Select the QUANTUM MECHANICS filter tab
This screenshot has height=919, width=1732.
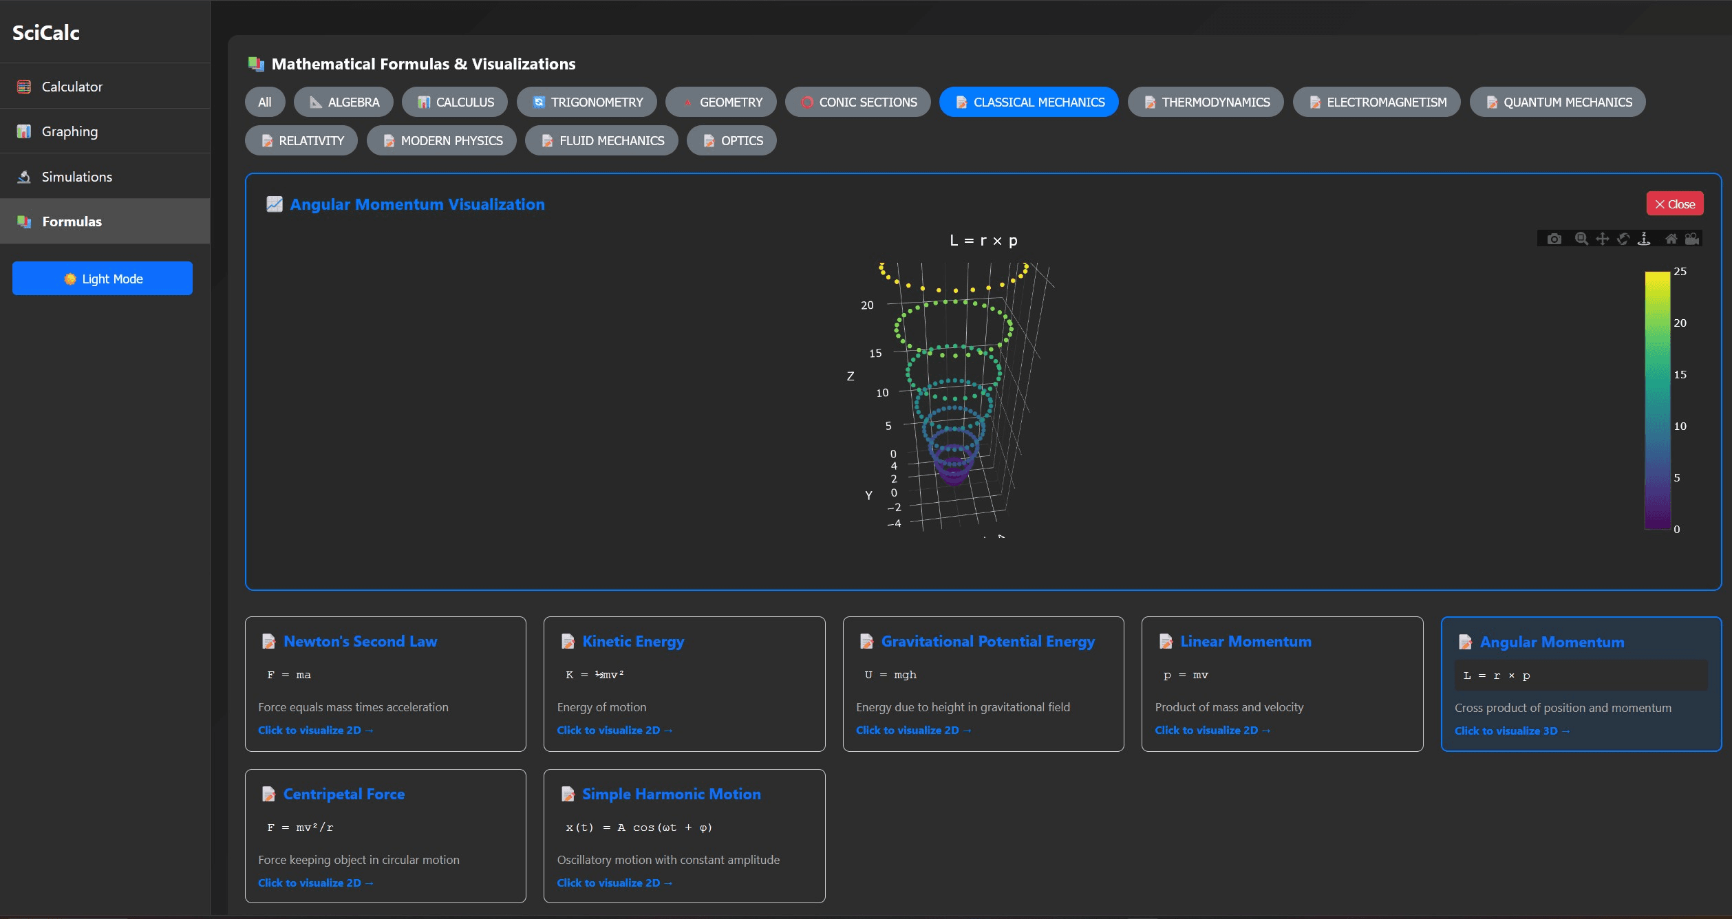pyautogui.click(x=1557, y=102)
